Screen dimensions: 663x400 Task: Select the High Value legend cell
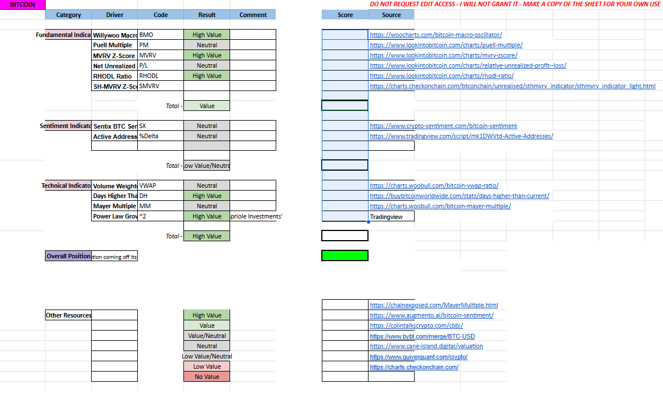pos(206,315)
